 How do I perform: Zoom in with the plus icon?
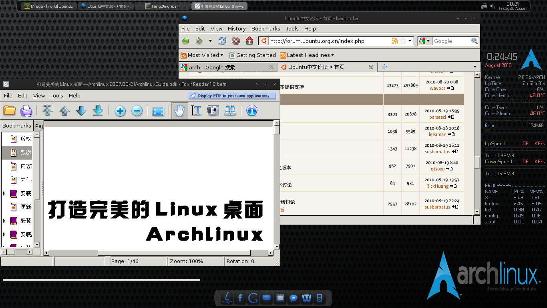click(120, 111)
